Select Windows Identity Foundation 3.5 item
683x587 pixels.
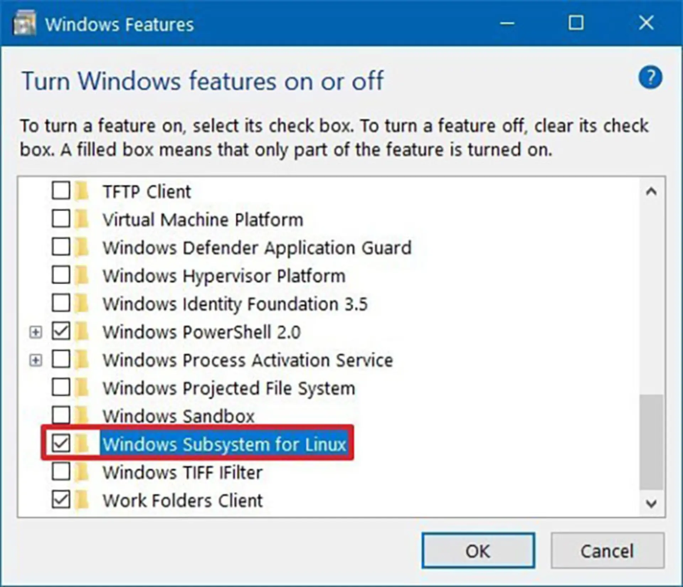click(x=235, y=304)
